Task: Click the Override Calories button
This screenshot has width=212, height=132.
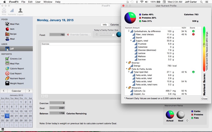Action: coord(79,35)
